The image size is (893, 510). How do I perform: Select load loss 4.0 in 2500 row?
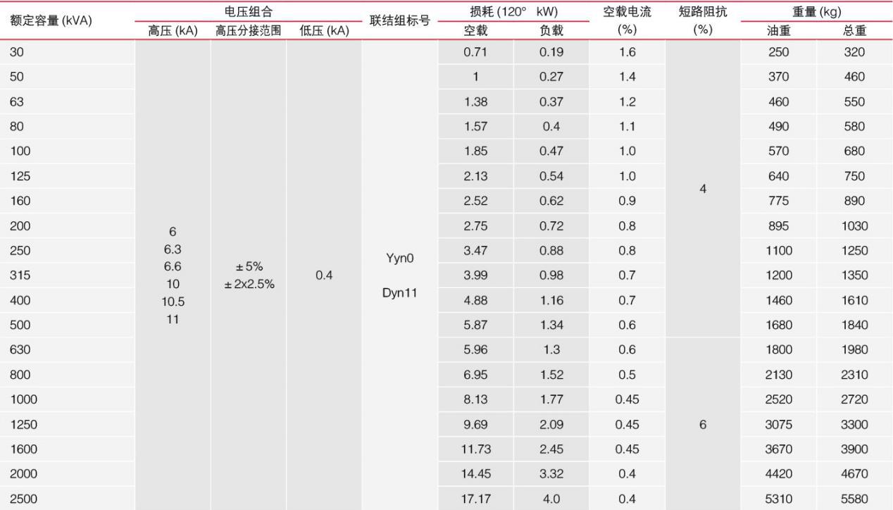click(x=551, y=499)
